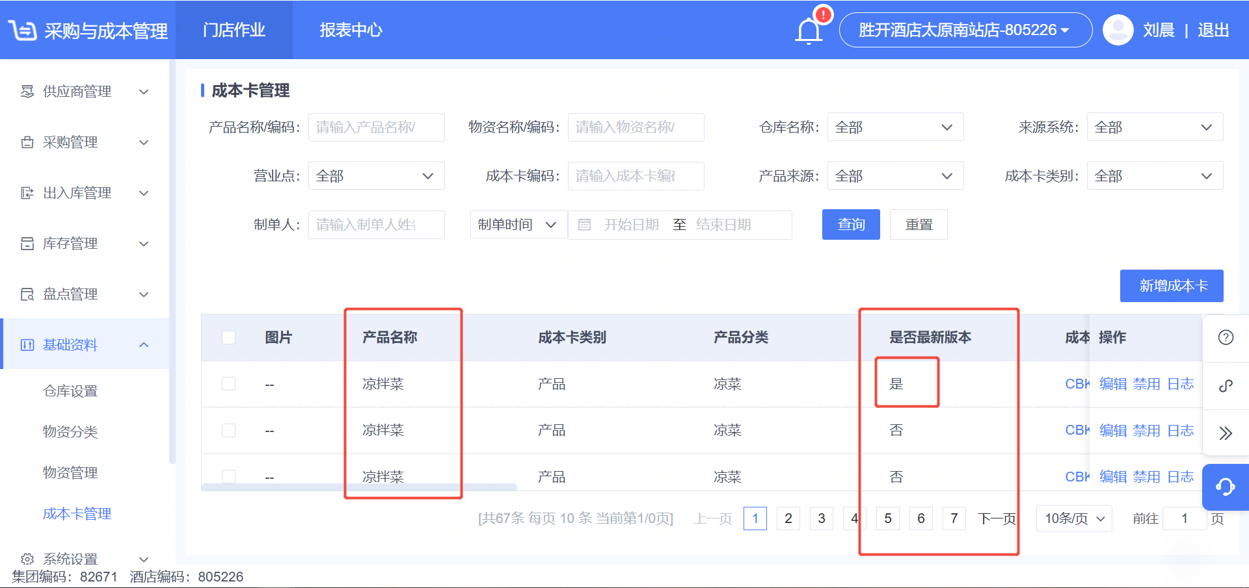Click 编辑 in the row marked 是
1249x588 pixels.
point(1113,384)
